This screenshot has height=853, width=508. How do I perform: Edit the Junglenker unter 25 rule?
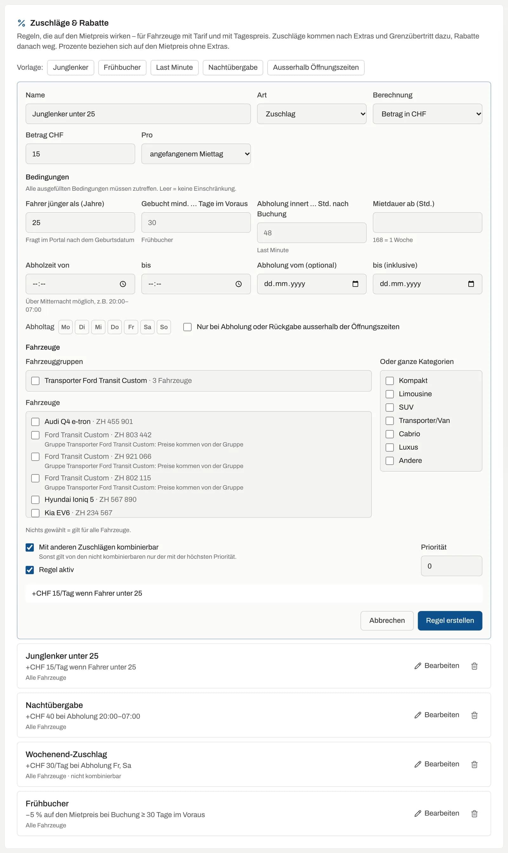[x=437, y=665]
